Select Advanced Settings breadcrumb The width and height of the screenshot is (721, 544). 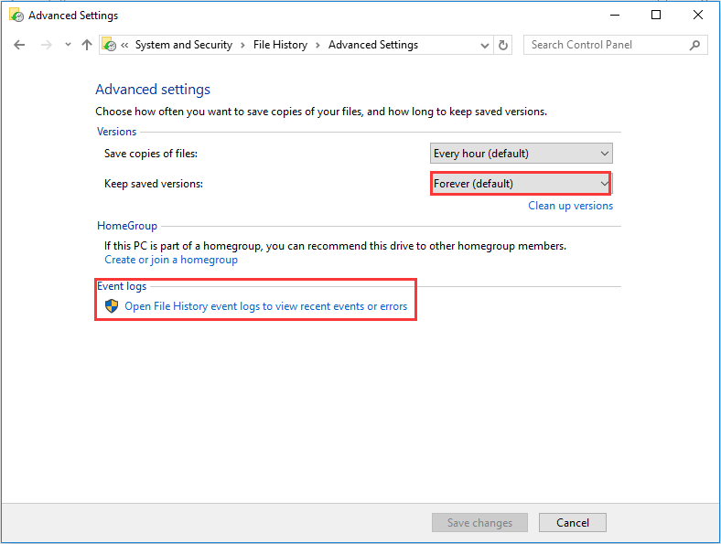click(x=373, y=45)
